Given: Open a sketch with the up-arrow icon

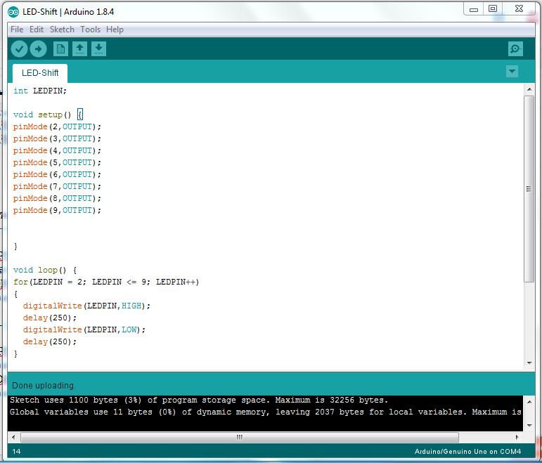Looking at the screenshot, I should (x=79, y=48).
